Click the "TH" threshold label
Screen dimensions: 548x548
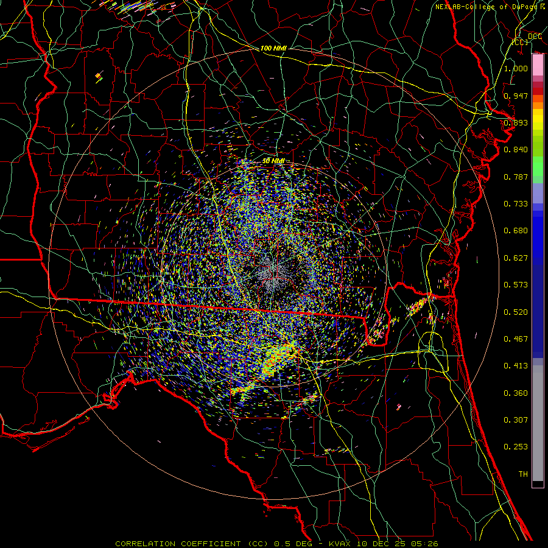tap(523, 474)
